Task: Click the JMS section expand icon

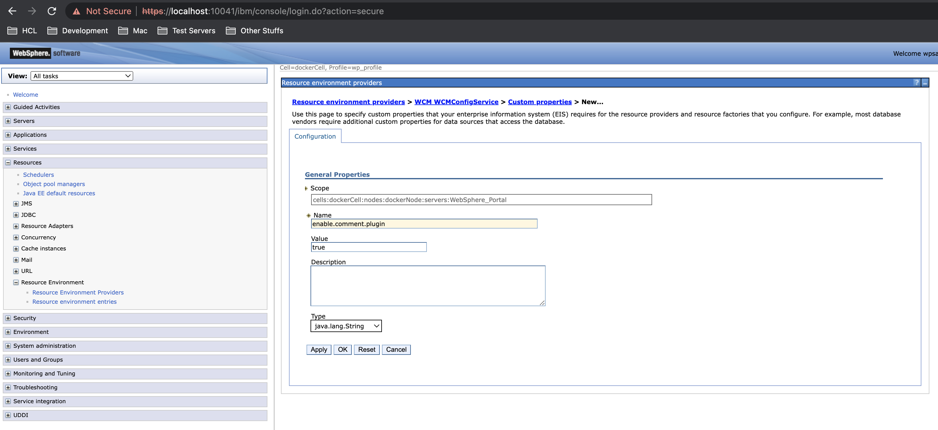Action: pos(17,203)
